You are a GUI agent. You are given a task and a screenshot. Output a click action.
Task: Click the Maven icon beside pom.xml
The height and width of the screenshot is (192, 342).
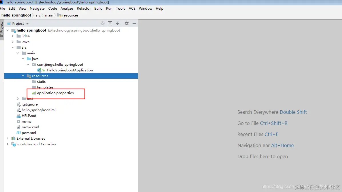tap(19, 133)
